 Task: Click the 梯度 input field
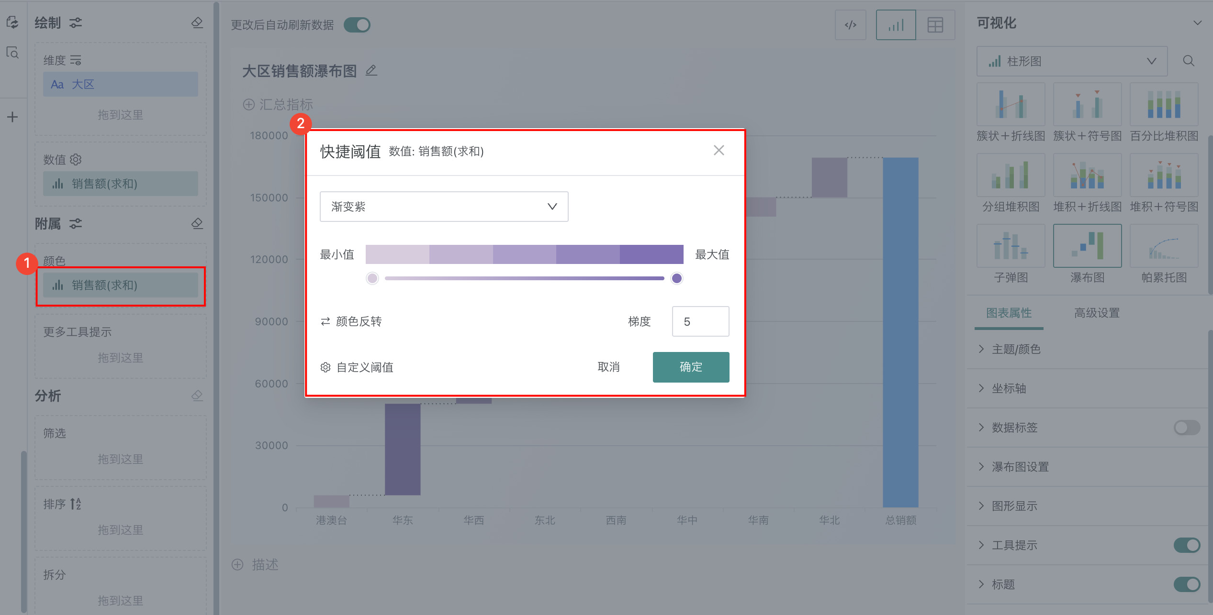tap(700, 321)
